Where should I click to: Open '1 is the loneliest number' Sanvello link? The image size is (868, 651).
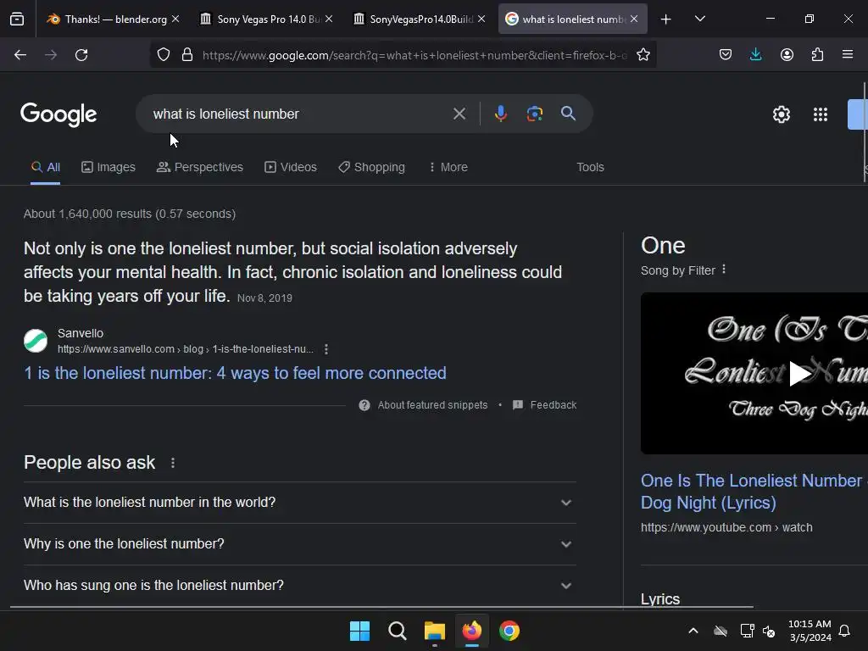[235, 373]
